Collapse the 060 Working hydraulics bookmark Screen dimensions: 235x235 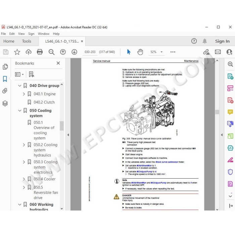pyautogui.click(x=19, y=204)
